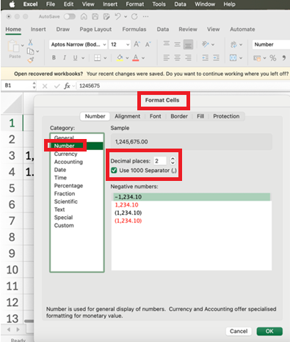Viewport: 290px width, 342px height.
Task: Uncheck Use 1000 Separator checkbox
Action: click(114, 170)
